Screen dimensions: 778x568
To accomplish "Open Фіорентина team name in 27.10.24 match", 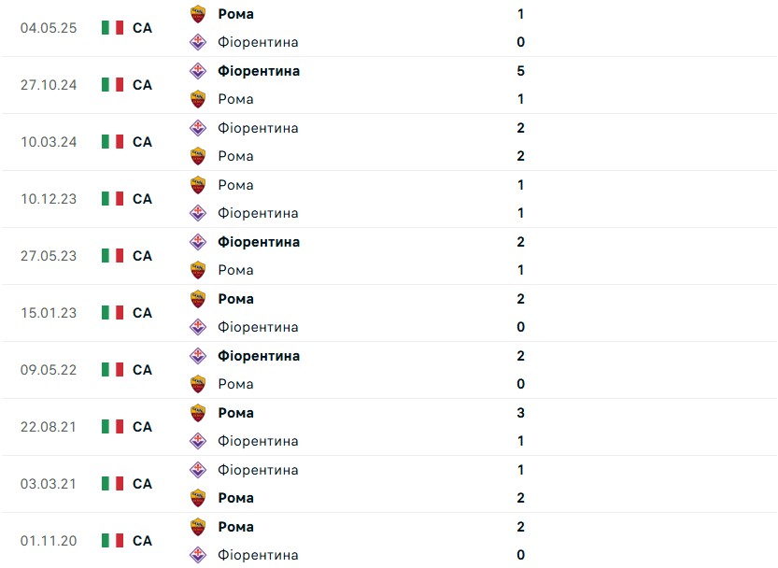I will [259, 71].
